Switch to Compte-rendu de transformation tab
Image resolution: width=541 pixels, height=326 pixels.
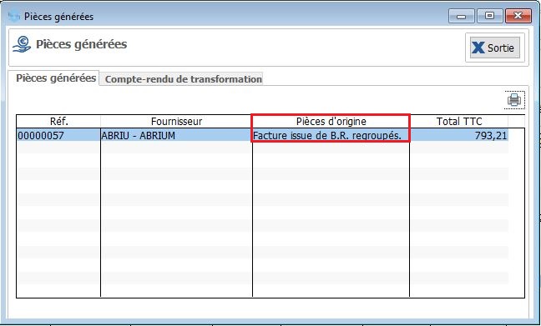(x=183, y=79)
